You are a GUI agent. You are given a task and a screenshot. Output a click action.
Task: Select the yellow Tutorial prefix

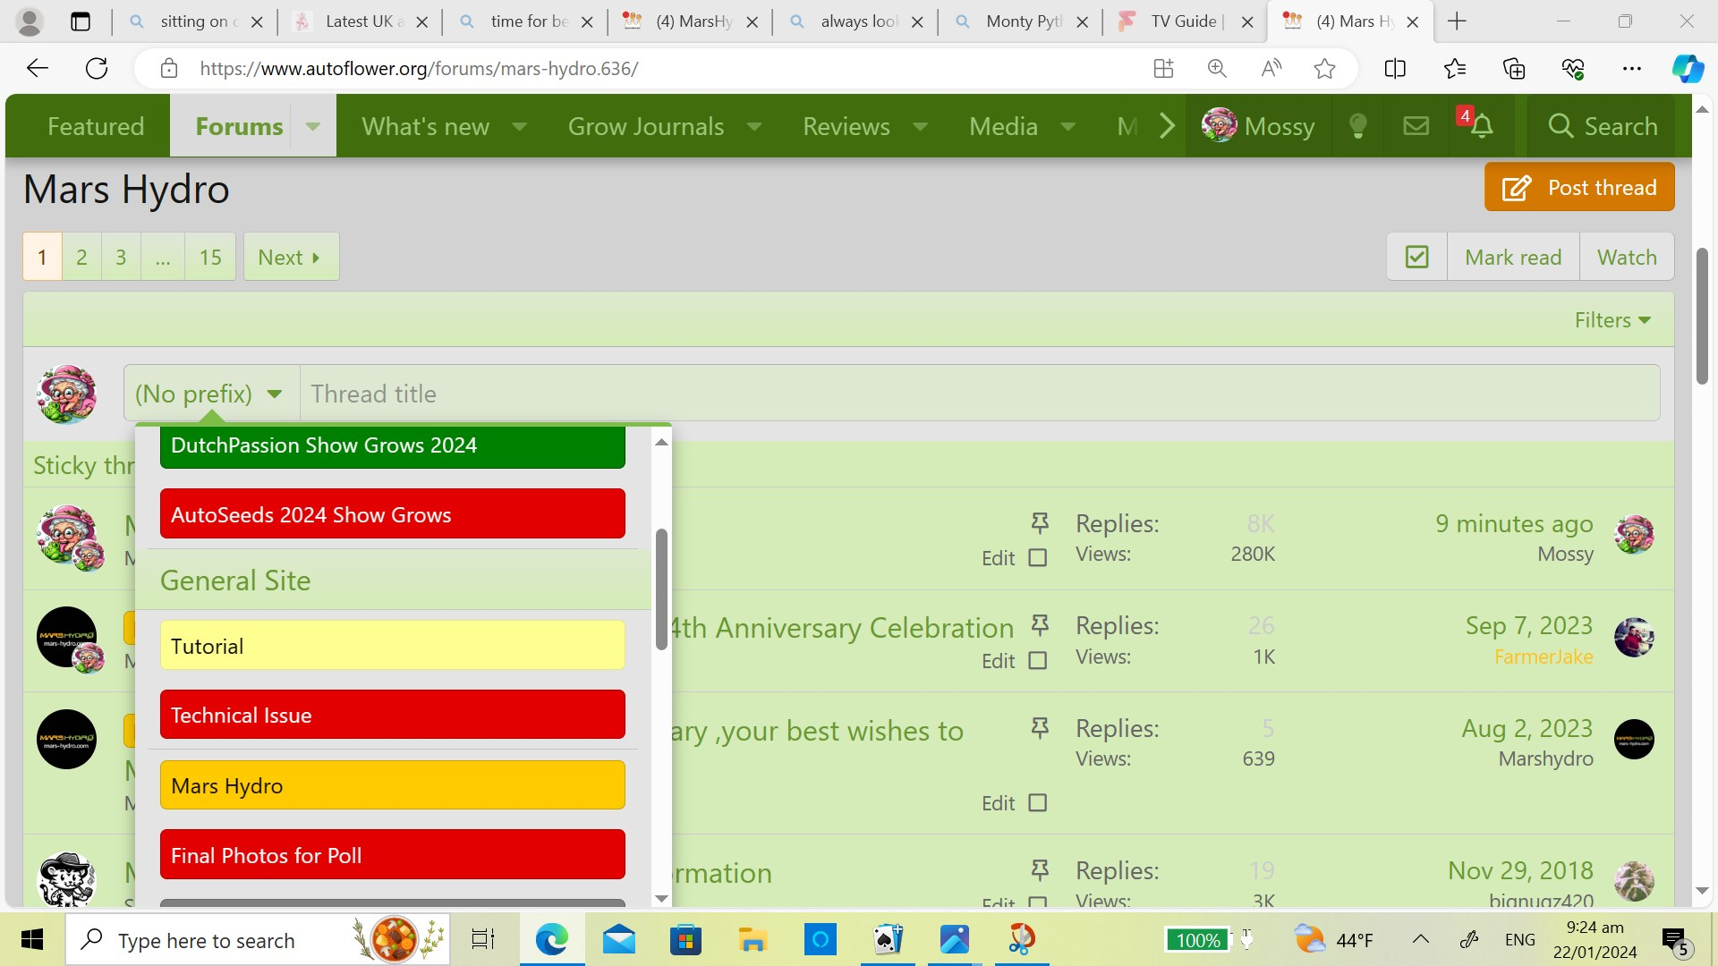[393, 646]
